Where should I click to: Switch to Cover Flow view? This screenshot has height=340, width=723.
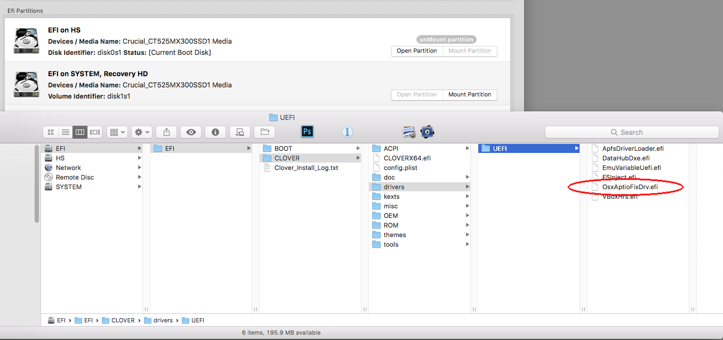click(95, 132)
